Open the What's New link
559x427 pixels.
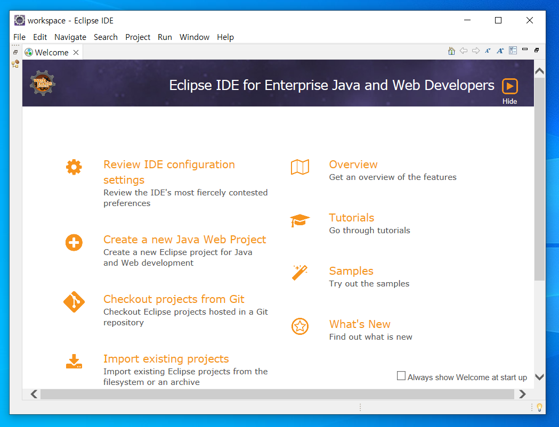[359, 324]
